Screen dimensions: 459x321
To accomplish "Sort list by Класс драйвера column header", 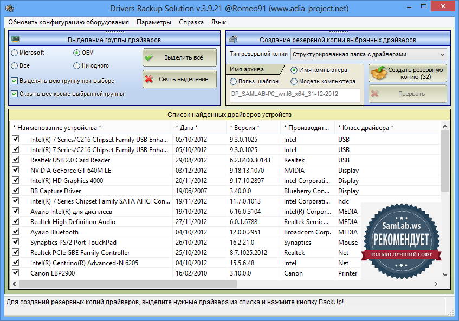I will coord(366,128).
